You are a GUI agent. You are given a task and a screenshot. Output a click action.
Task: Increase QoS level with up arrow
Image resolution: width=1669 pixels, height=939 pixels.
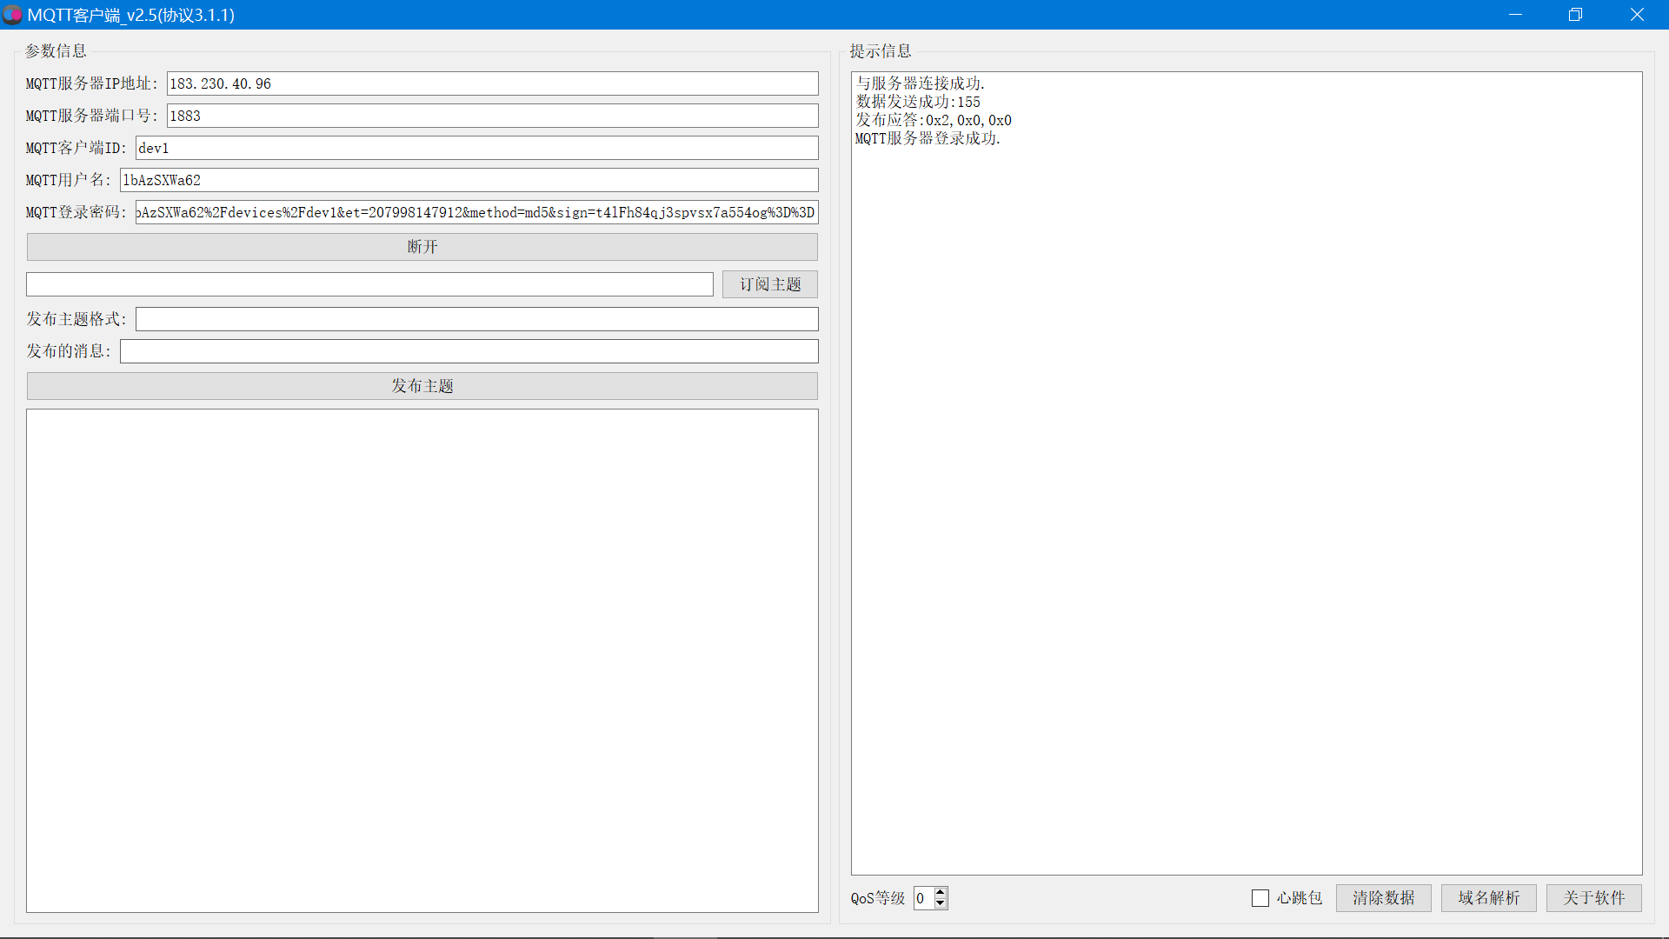pos(941,892)
